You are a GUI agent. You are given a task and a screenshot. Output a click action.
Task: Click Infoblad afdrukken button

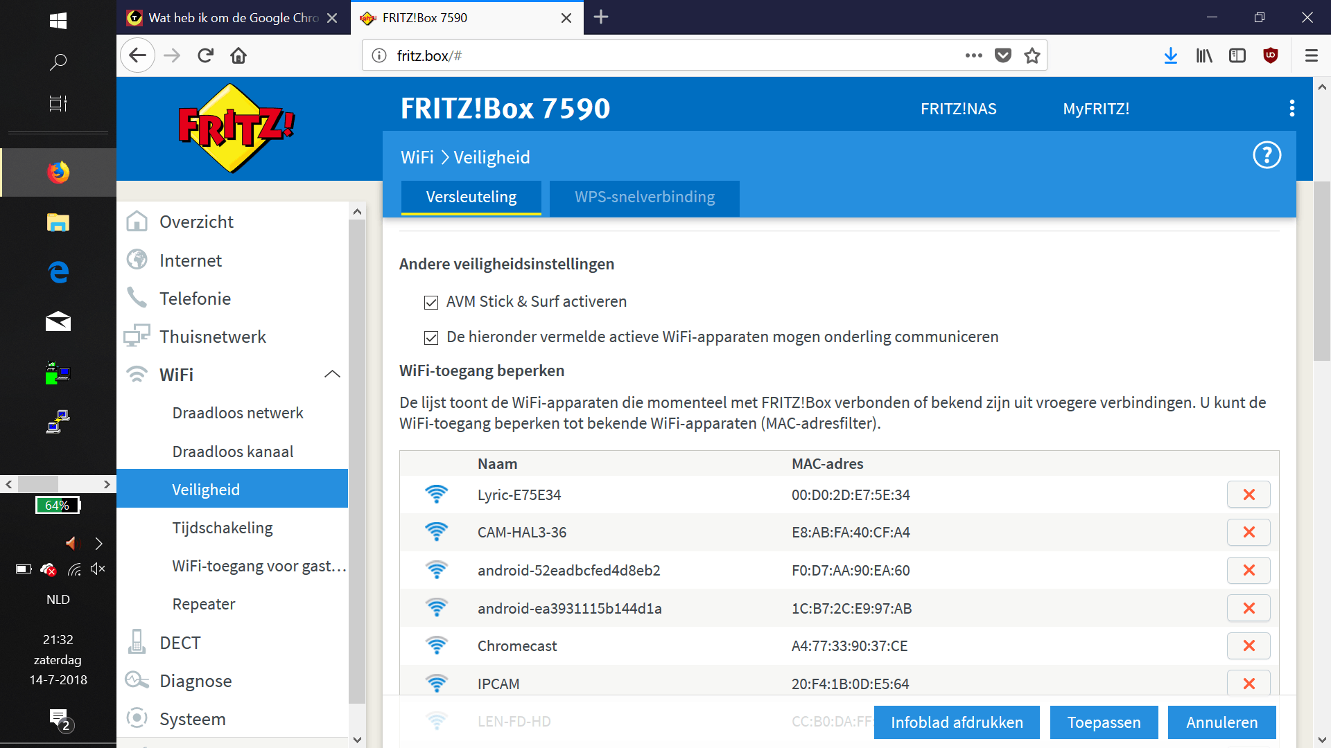pos(957,722)
